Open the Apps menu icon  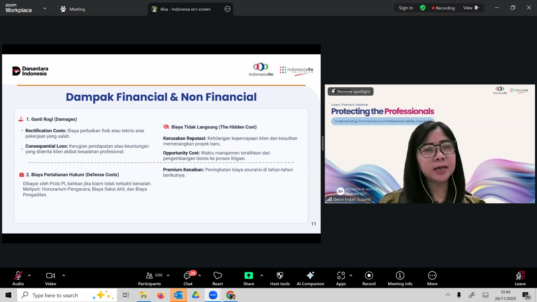pos(341,278)
